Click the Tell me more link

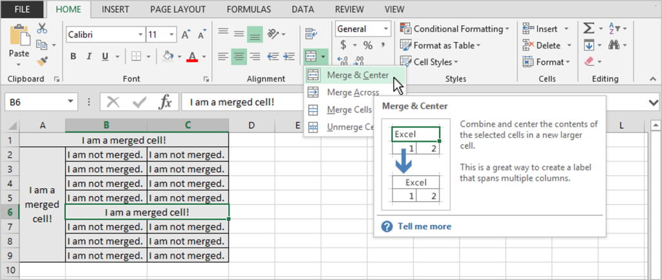[424, 226]
